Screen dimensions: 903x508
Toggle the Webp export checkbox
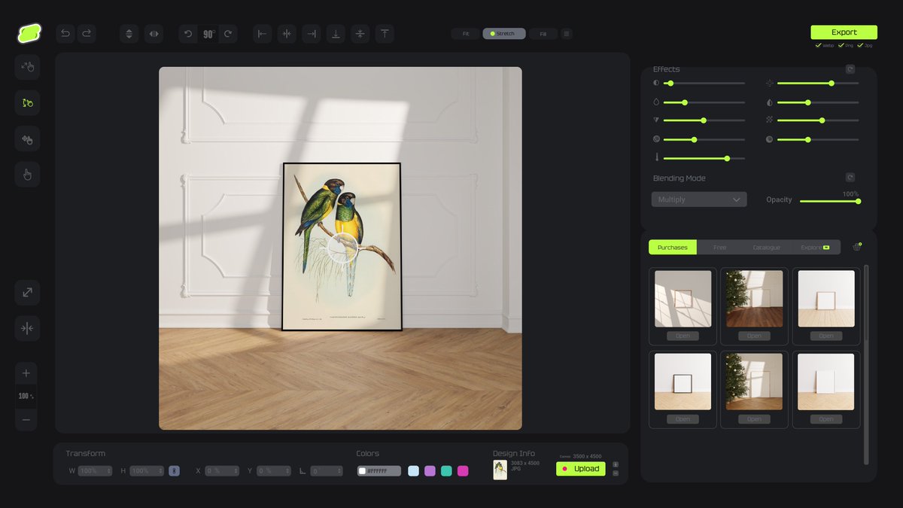(x=819, y=45)
